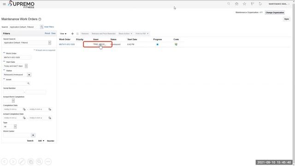
Task: Click the Search button in Filters panel
Action: point(30,141)
